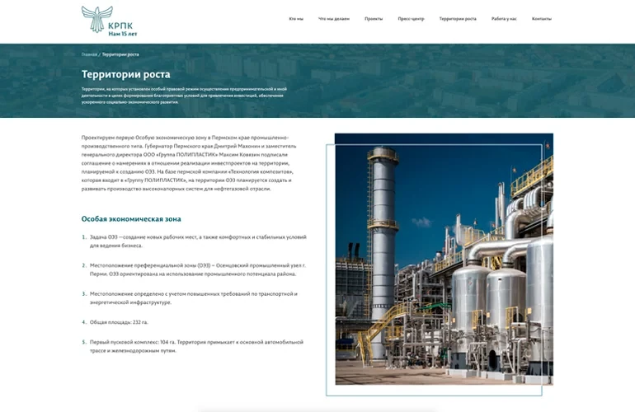635x412 pixels.
Task: Click the 'Главная' breadcrumb link
Action: point(89,54)
